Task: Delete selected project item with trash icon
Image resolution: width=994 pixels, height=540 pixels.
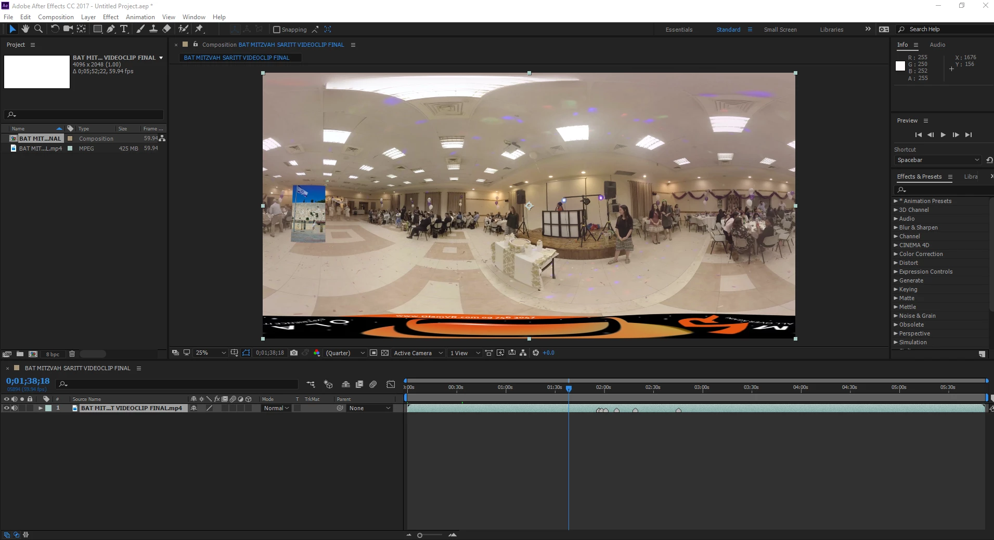Action: point(72,354)
